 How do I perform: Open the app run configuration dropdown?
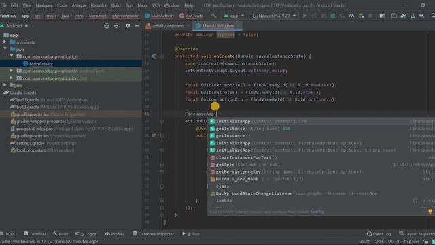(234, 16)
